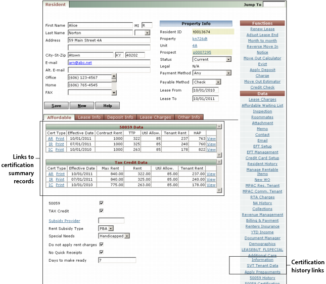This screenshot has height=284, width=326.
Task: Toggle Do not apply rent charges
Action: [101, 244]
